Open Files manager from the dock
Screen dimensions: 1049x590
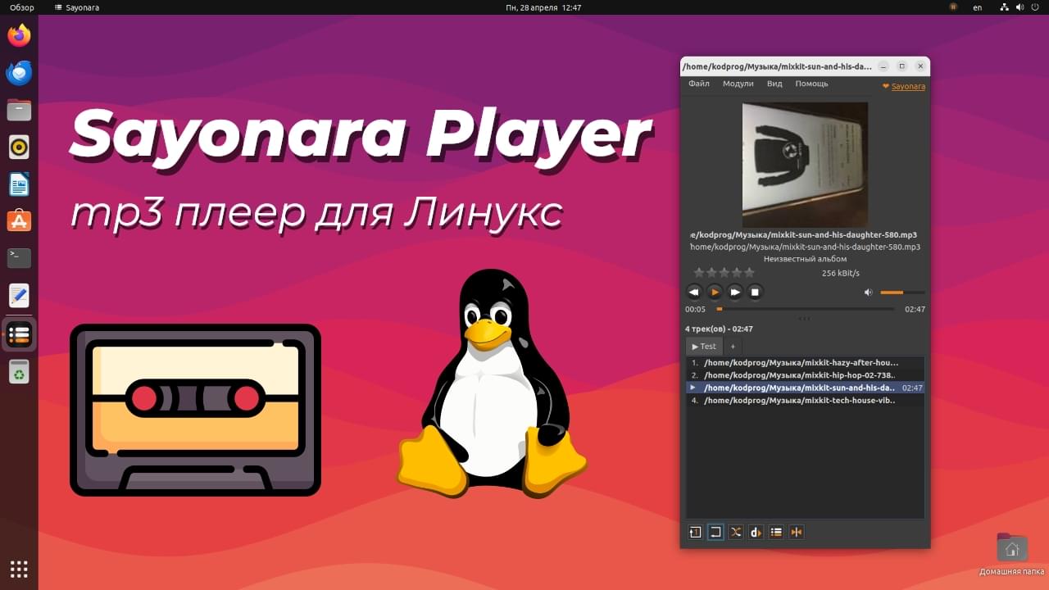coord(19,110)
